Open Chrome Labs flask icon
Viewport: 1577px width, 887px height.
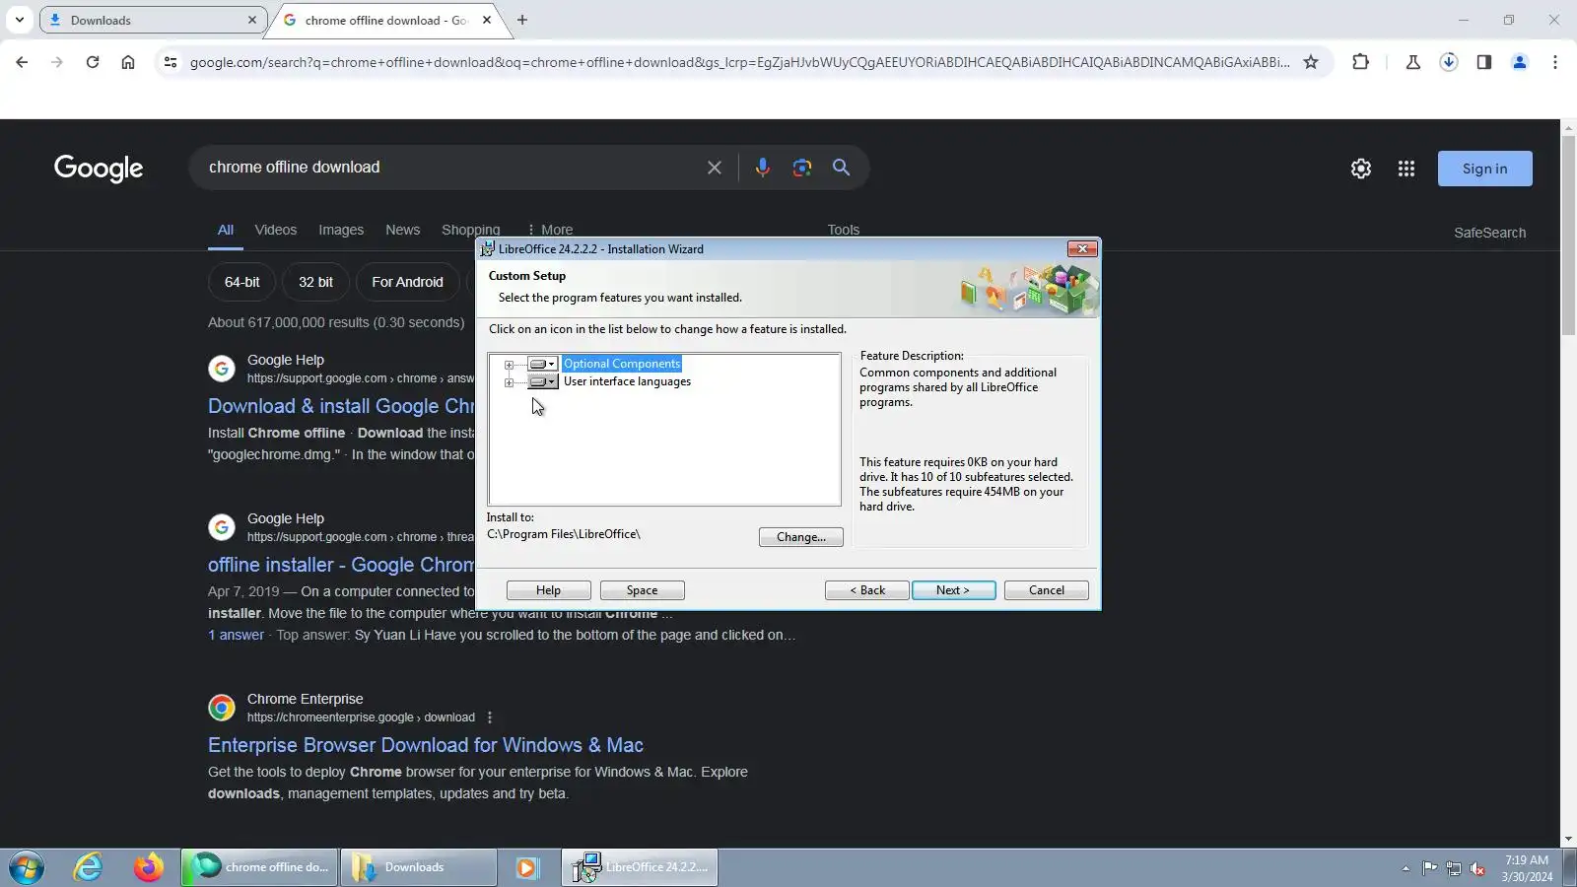tap(1413, 62)
